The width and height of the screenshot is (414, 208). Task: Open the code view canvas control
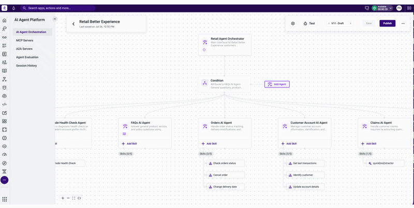[x=79, y=198]
